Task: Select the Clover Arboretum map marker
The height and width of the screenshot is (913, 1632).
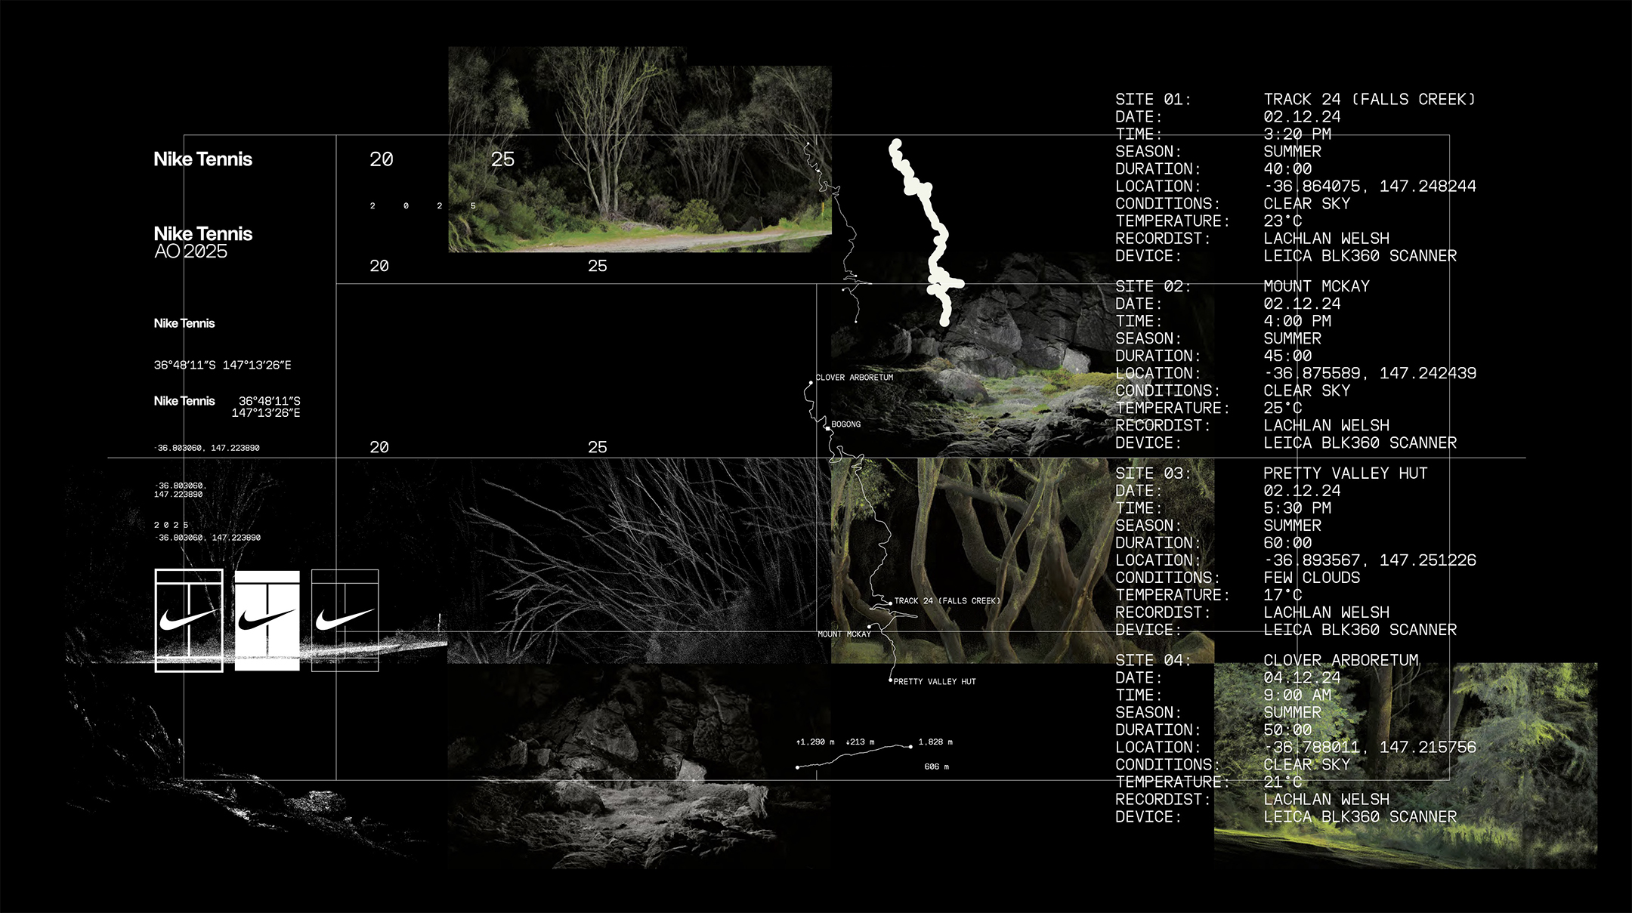Action: (x=811, y=383)
